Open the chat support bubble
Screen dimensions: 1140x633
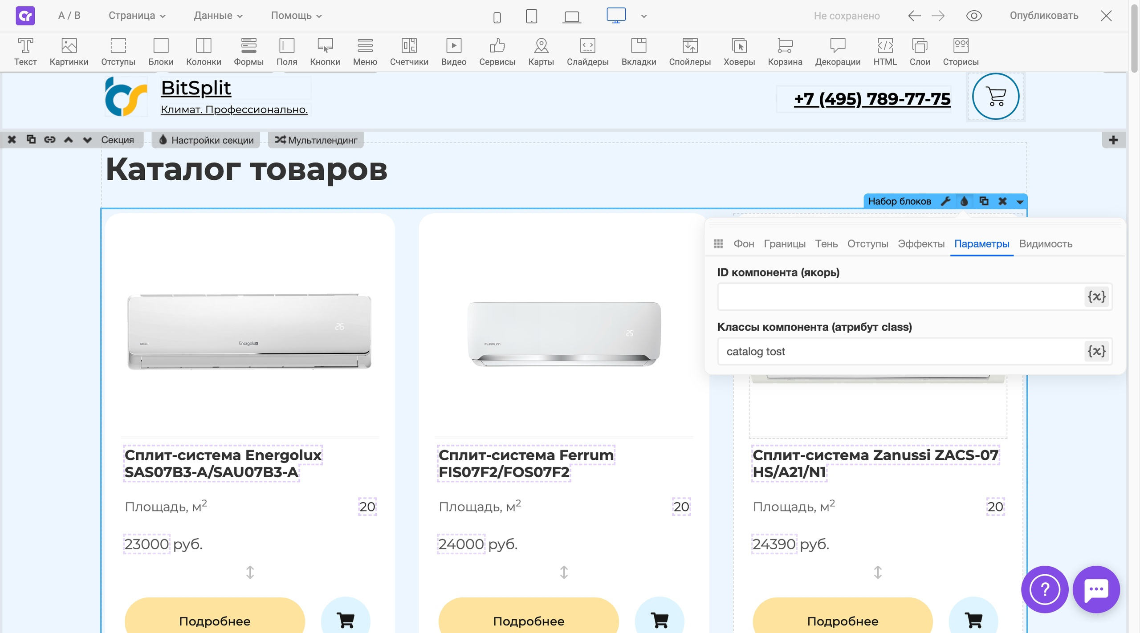tap(1096, 589)
